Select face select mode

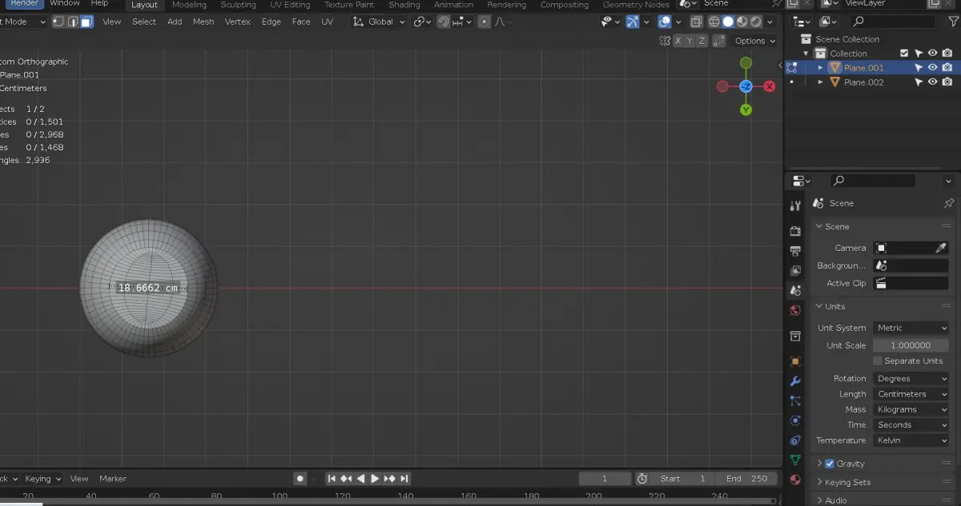[x=86, y=22]
